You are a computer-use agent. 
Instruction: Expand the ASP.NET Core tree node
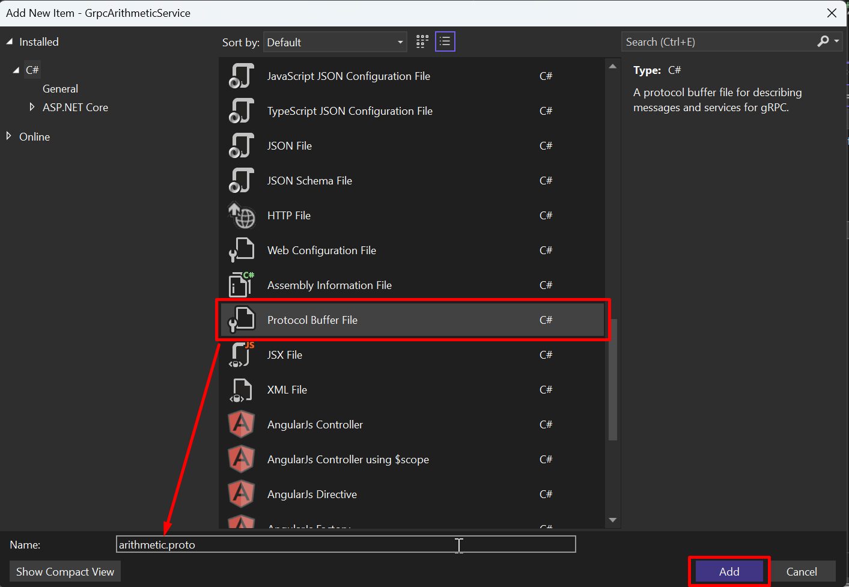(x=32, y=107)
